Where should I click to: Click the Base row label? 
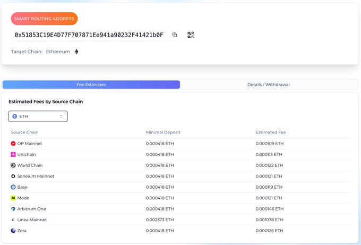click(x=22, y=187)
